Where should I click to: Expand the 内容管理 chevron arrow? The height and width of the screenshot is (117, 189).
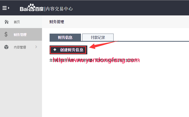coord(36,47)
